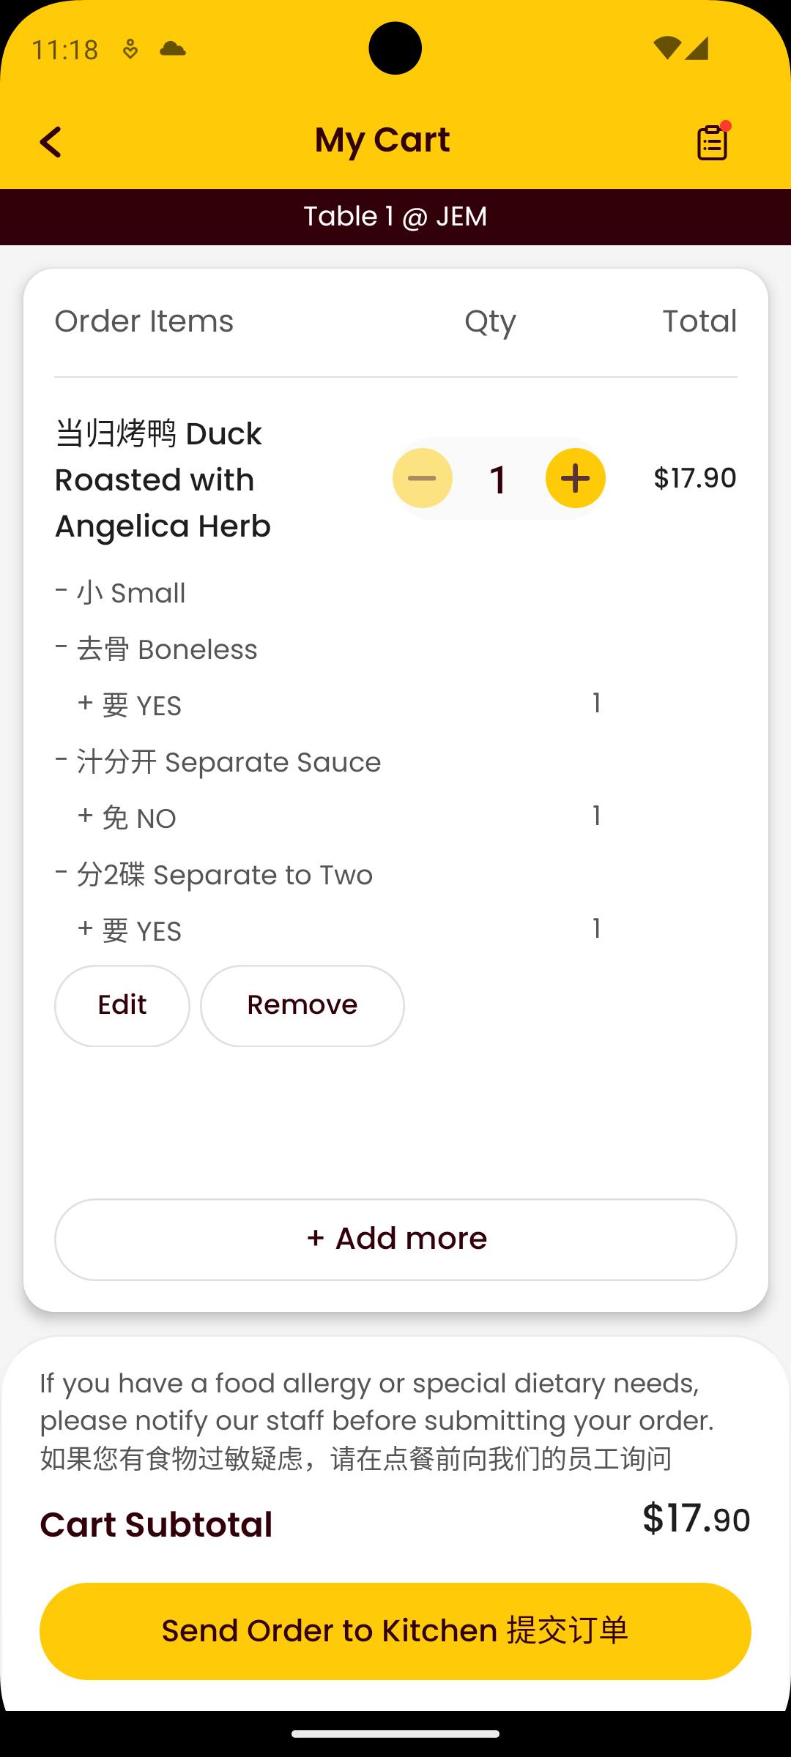Viewport: 791px width, 1757px height.
Task: Tap the Wi-Fi status icon
Action: click(666, 48)
